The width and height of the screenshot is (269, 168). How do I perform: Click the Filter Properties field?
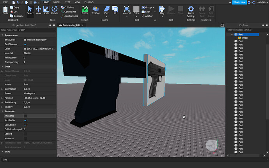(x=28, y=30)
